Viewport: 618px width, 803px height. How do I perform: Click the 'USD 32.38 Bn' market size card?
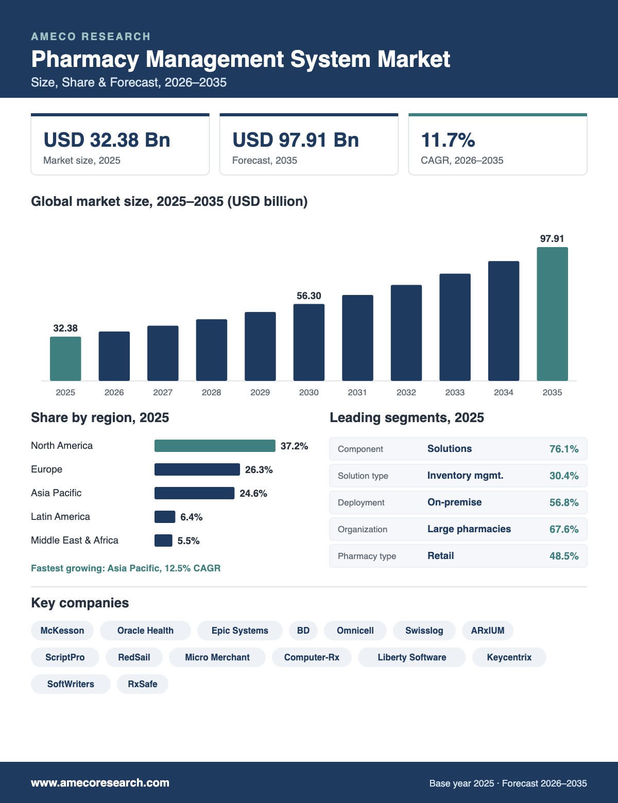pos(120,144)
